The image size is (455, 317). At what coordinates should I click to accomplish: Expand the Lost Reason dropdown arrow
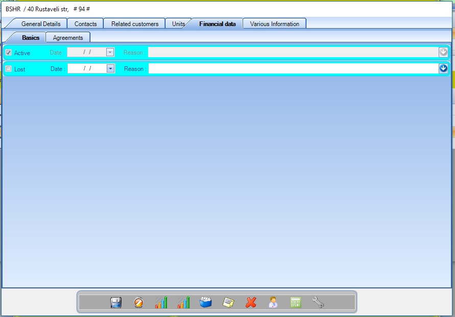pos(443,68)
